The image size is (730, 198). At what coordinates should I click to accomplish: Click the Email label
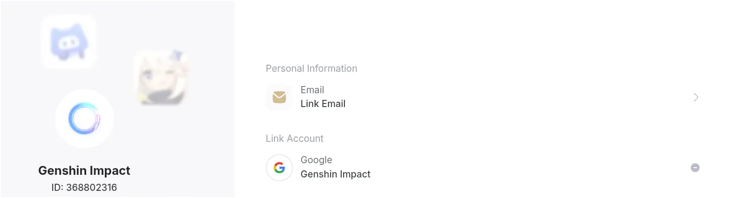coord(312,90)
